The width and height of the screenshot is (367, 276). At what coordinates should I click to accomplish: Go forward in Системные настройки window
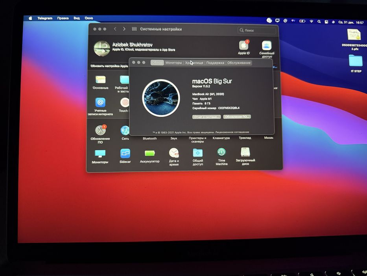click(124, 29)
